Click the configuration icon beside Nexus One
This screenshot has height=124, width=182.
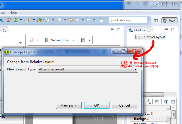coord(32,40)
